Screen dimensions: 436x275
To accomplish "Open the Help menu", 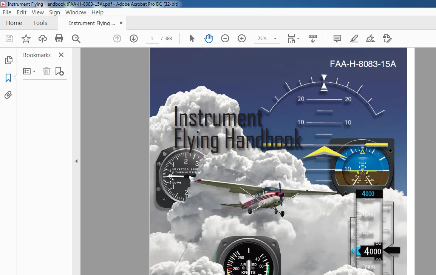I will 97,12.
